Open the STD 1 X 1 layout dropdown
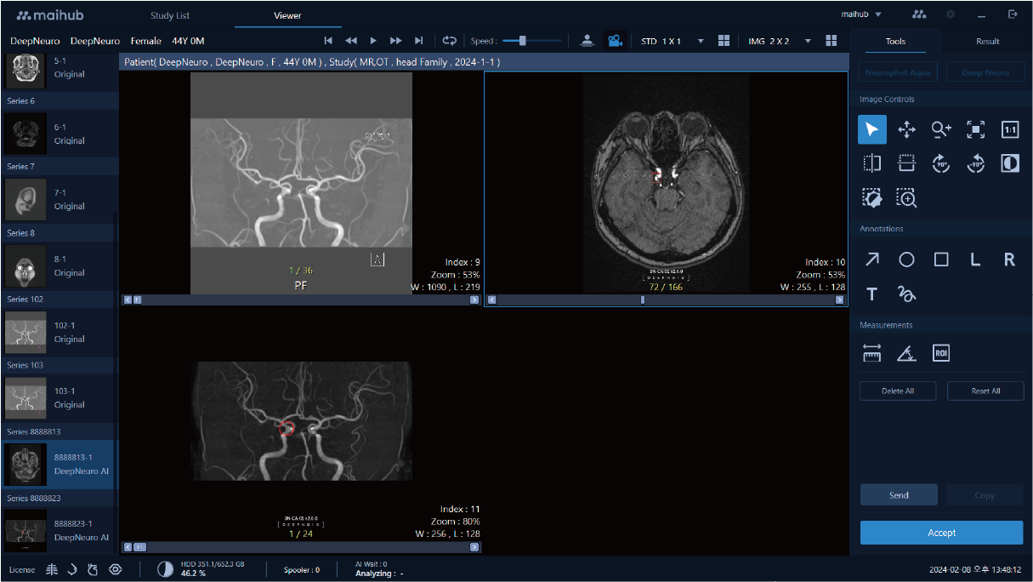1033x582 pixels. coord(701,41)
